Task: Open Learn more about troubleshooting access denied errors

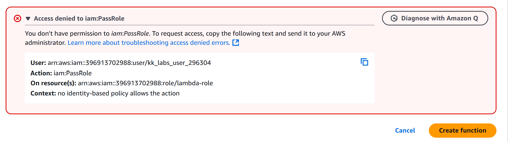Action: coord(149,43)
